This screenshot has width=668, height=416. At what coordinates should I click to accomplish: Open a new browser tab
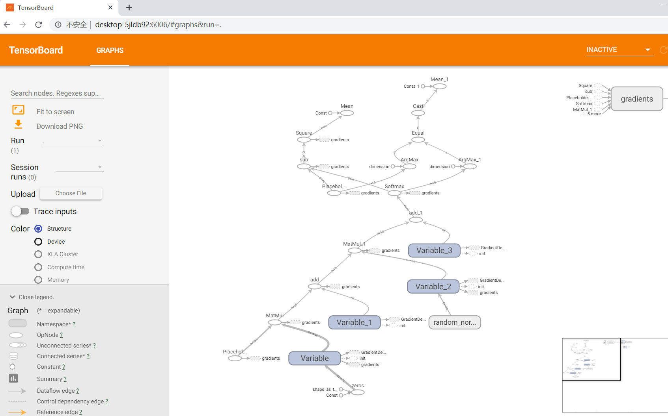(129, 7)
